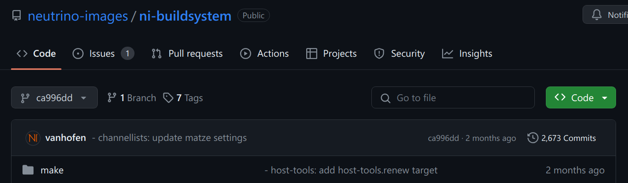Expand the green Code dropdown button
This screenshot has height=183, width=628.
[580, 97]
